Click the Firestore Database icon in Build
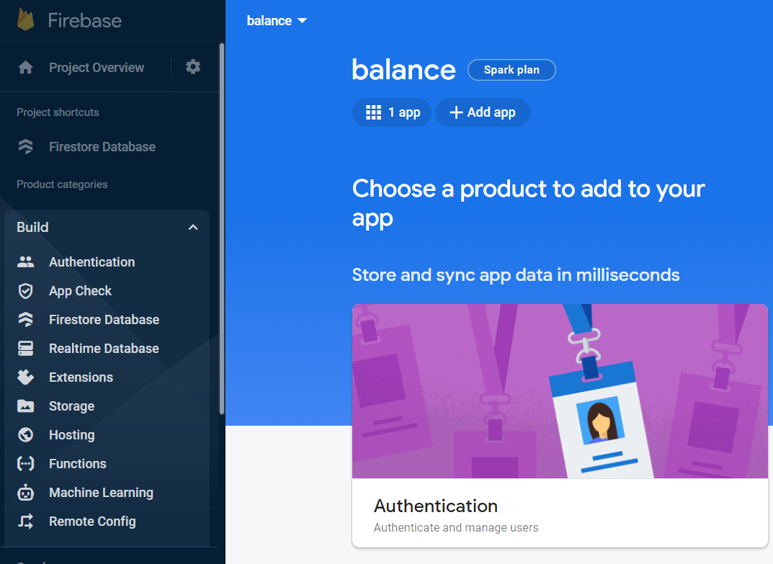Viewport: 773px width, 564px height. pyautogui.click(x=26, y=320)
